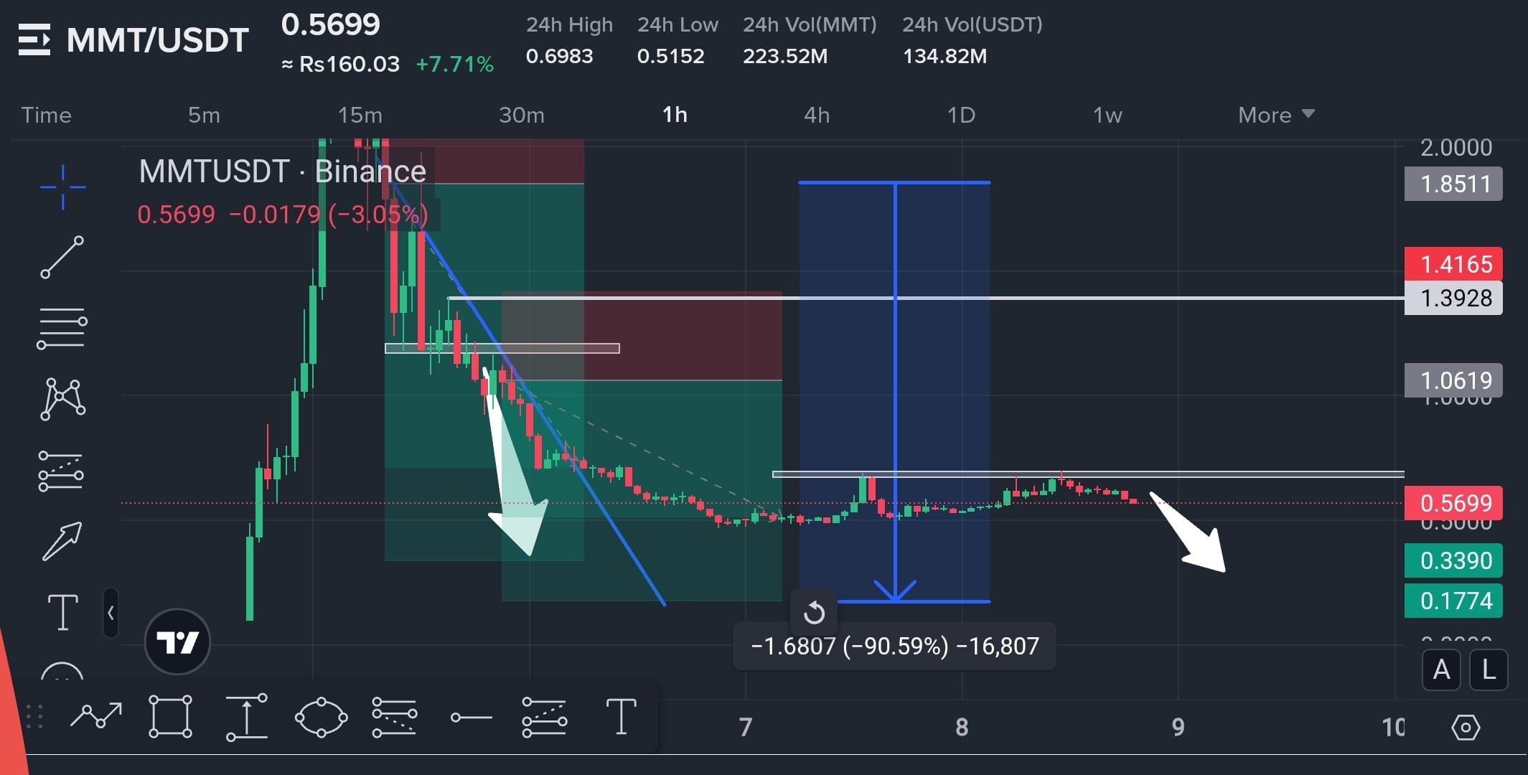
Task: Click the 1.8511 price label
Action: [1453, 184]
